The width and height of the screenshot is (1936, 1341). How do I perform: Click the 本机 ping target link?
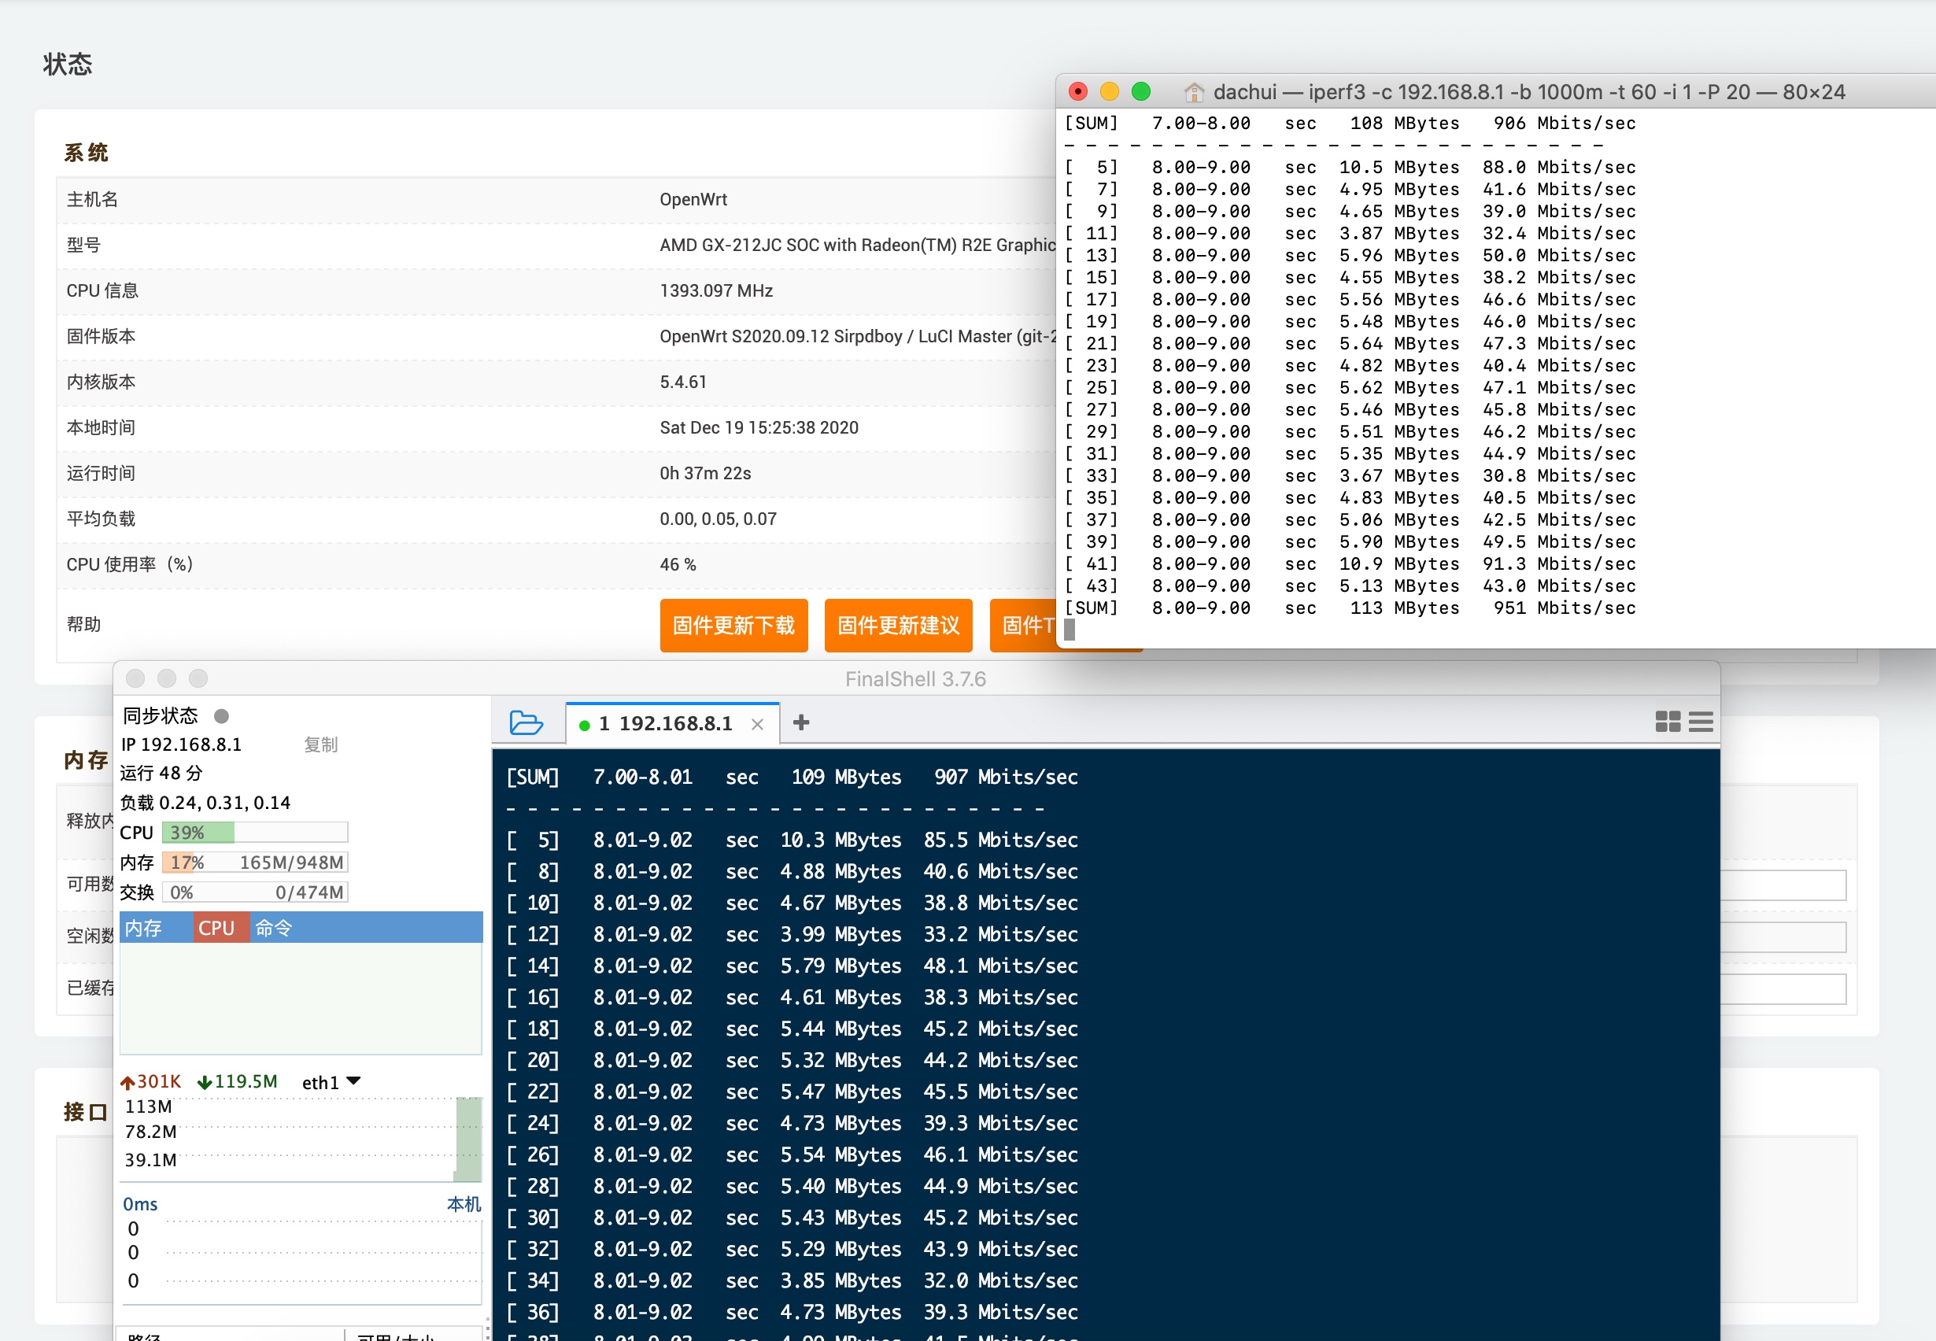(463, 1204)
